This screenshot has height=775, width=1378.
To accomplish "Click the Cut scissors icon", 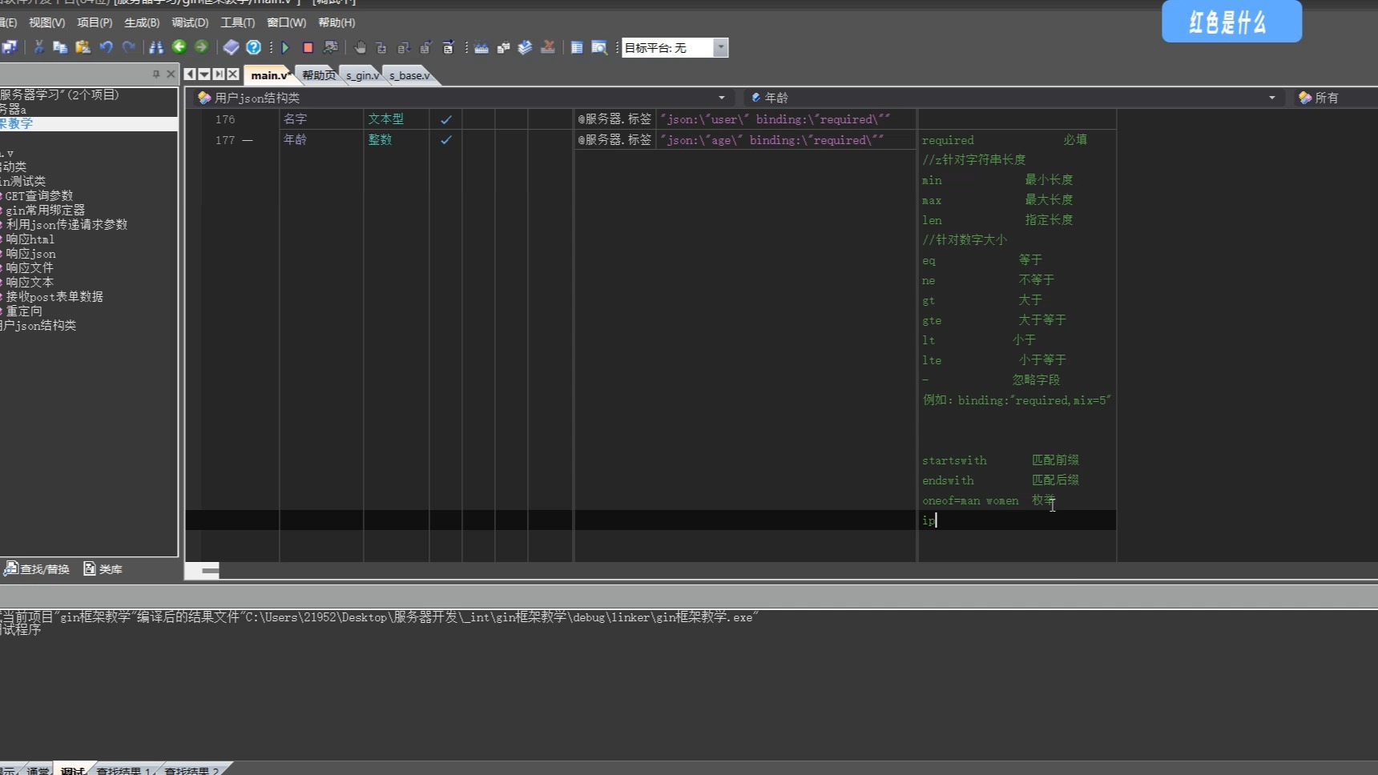I will (x=38, y=47).
